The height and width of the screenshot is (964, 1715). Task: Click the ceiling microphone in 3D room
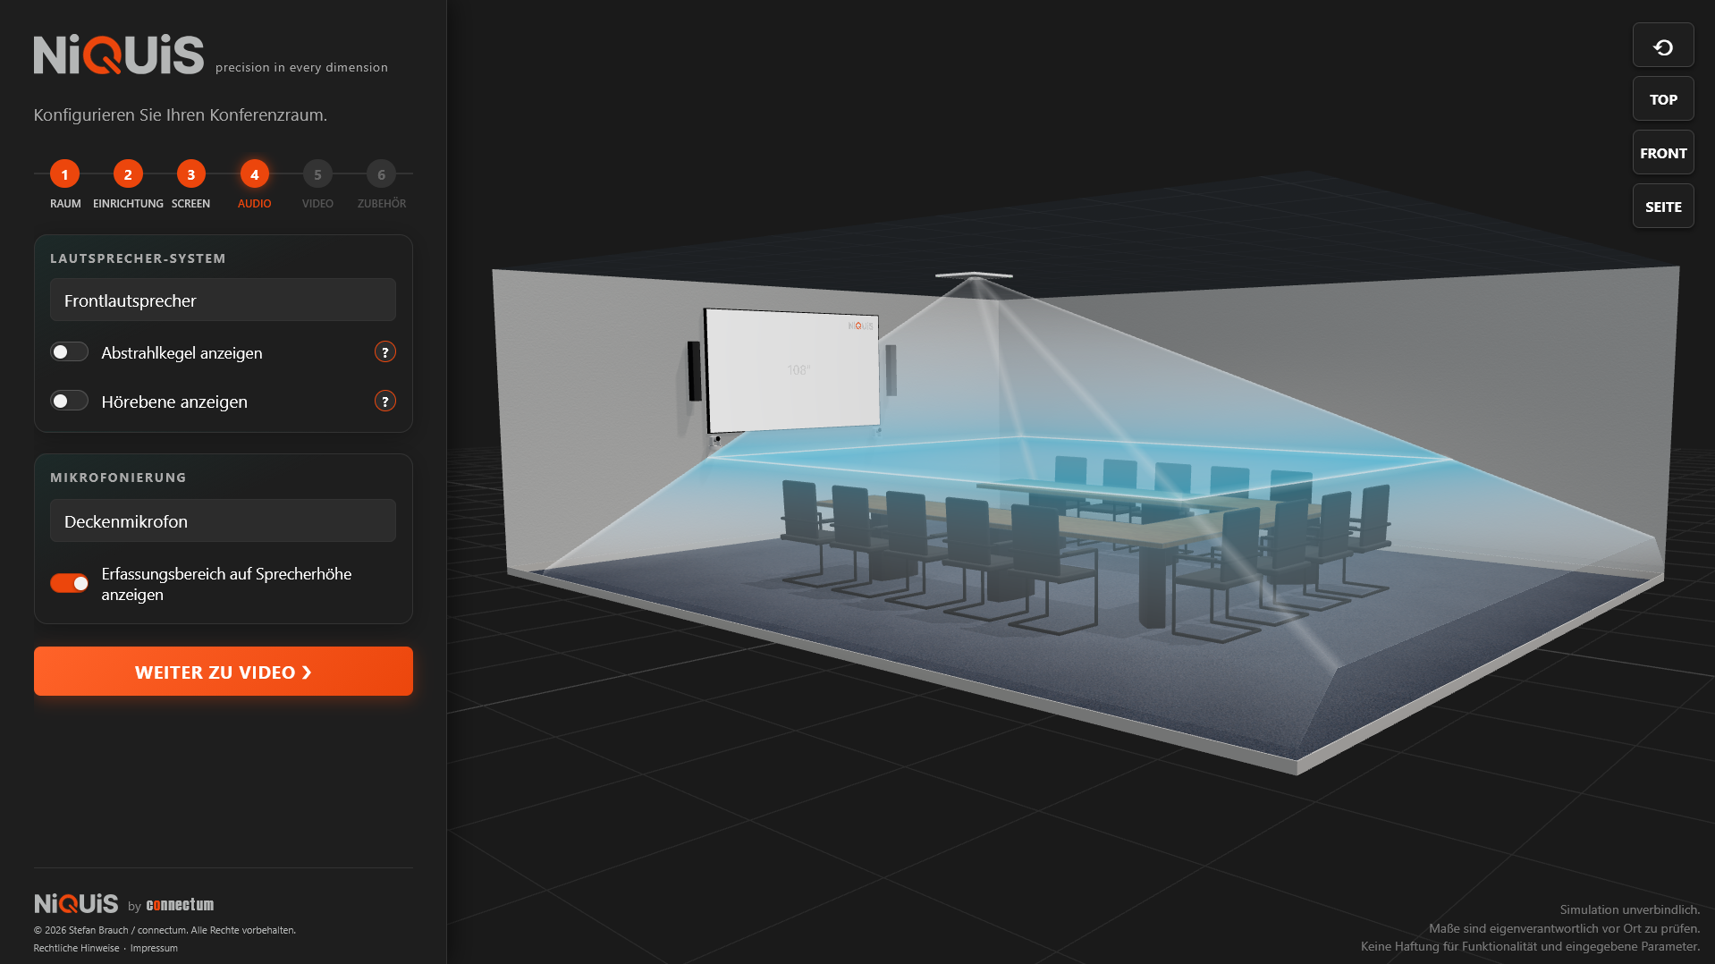[974, 275]
